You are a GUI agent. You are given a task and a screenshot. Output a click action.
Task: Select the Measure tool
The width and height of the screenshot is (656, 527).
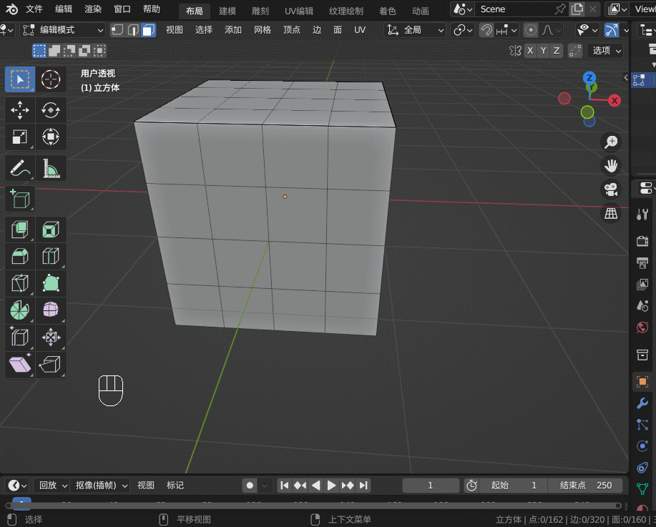51,168
